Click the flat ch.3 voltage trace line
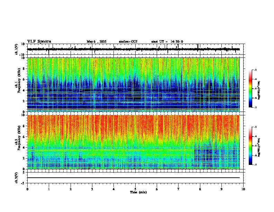The height and width of the screenshot is (212, 274). 134,178
